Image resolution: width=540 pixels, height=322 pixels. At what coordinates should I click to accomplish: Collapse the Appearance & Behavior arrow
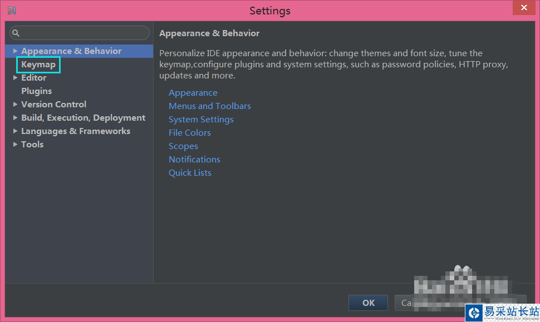click(x=16, y=51)
